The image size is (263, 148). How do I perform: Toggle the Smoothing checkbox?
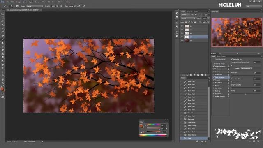[214, 94]
